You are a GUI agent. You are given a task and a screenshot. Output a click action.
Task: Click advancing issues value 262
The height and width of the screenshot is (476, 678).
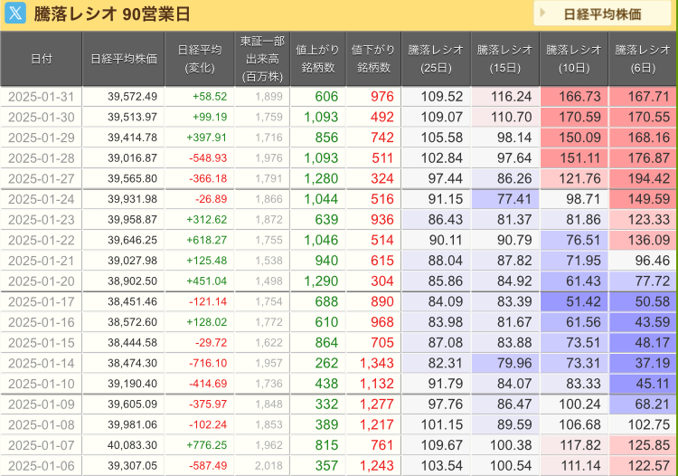click(x=326, y=363)
